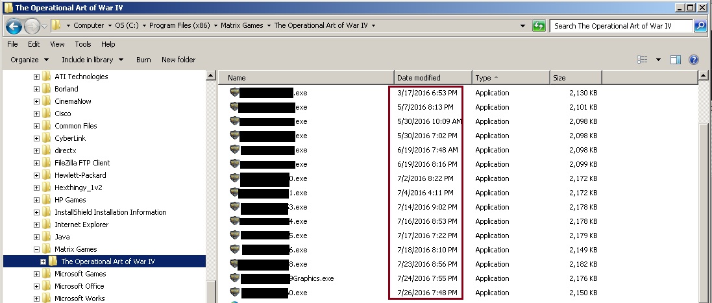Select the HP Games folder in tree

pyautogui.click(x=70, y=200)
